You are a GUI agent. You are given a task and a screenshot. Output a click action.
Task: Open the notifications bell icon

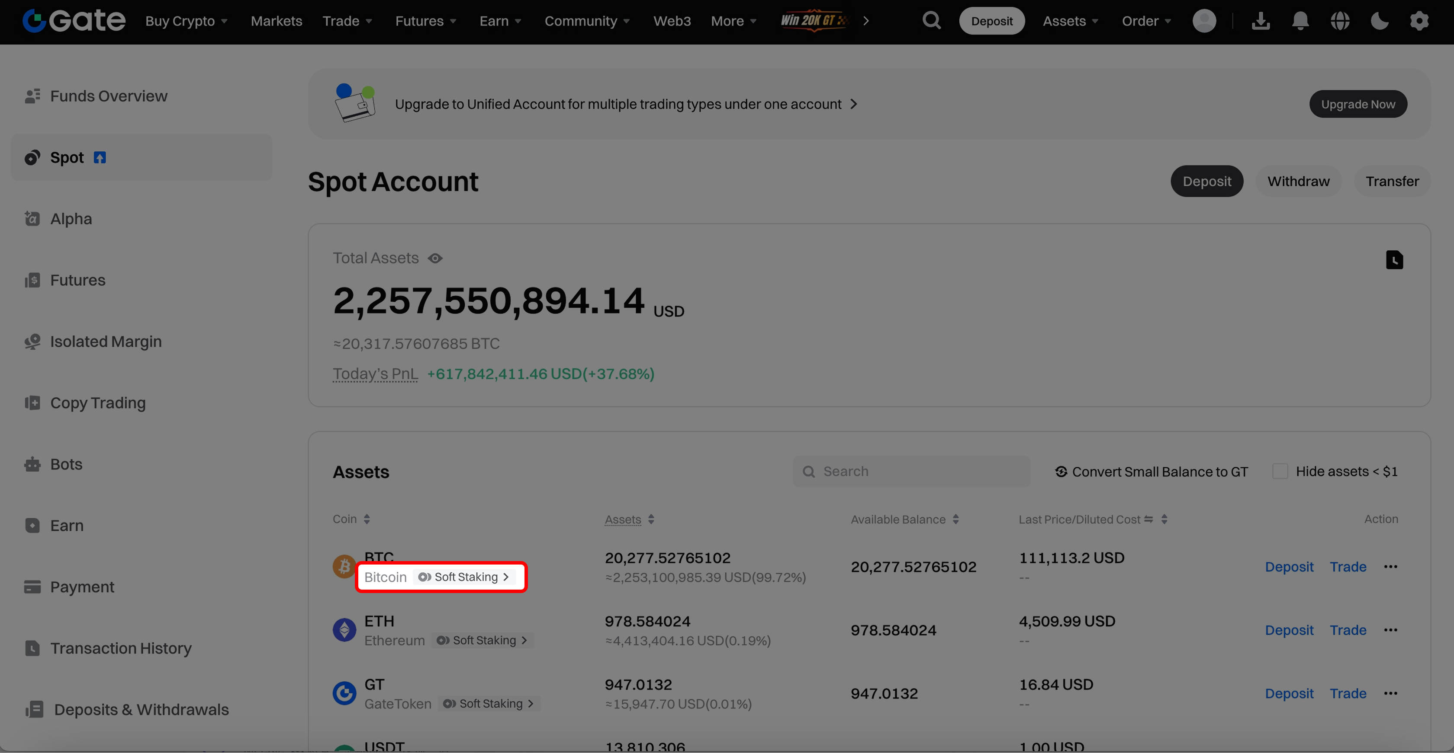[x=1300, y=22]
